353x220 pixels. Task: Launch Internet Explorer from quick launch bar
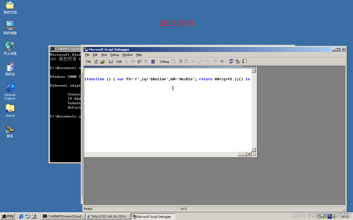[21, 216]
